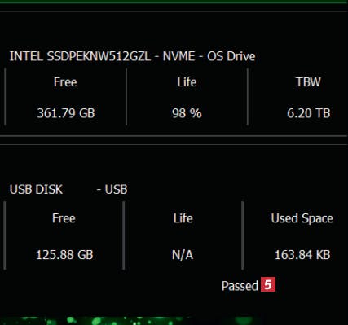
Task: Click the USB disk Free header
Action: 64,218
